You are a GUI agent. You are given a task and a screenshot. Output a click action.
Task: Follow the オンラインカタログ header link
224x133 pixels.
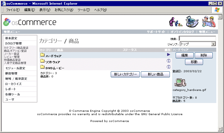pos(182,32)
